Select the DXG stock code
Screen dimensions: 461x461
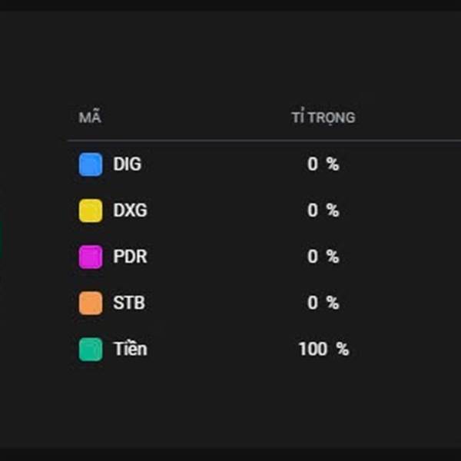pos(130,211)
